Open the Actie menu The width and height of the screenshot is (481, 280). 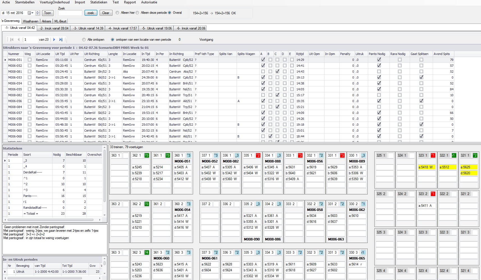point(6,2)
